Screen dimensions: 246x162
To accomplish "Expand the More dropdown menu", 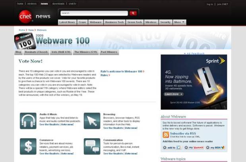I will point(180,22).
